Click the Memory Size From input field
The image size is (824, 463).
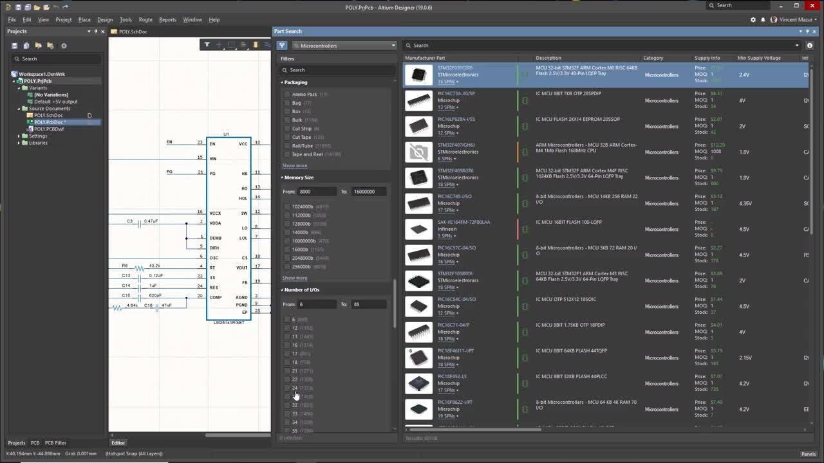click(317, 192)
